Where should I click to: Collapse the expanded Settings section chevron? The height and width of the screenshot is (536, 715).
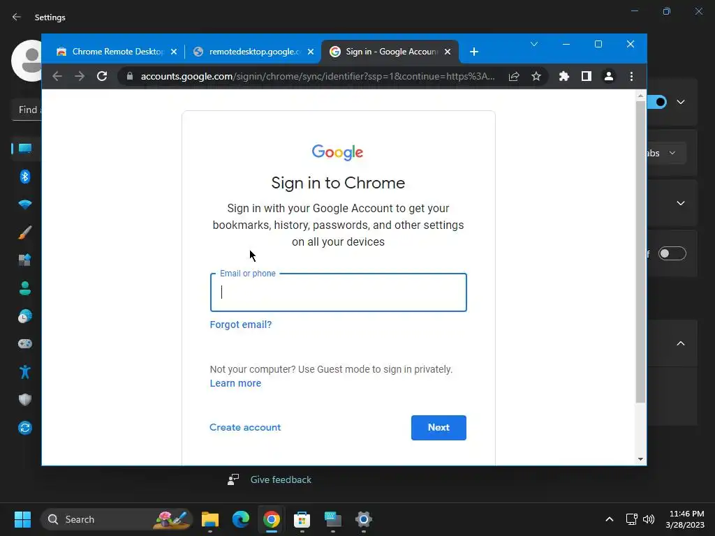(x=681, y=343)
